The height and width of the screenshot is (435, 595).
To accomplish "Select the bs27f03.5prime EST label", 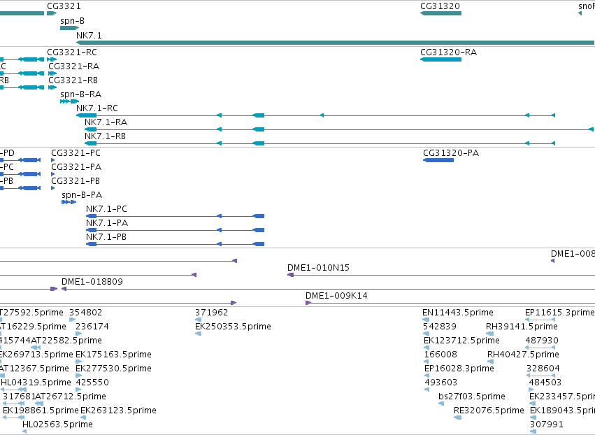I will click(x=472, y=397).
